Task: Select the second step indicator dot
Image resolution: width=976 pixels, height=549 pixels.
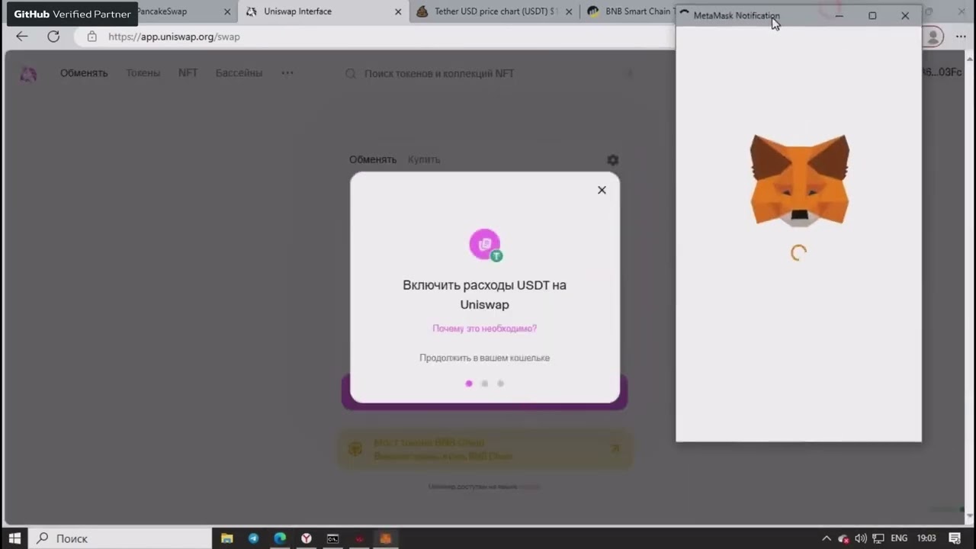Action: (484, 384)
